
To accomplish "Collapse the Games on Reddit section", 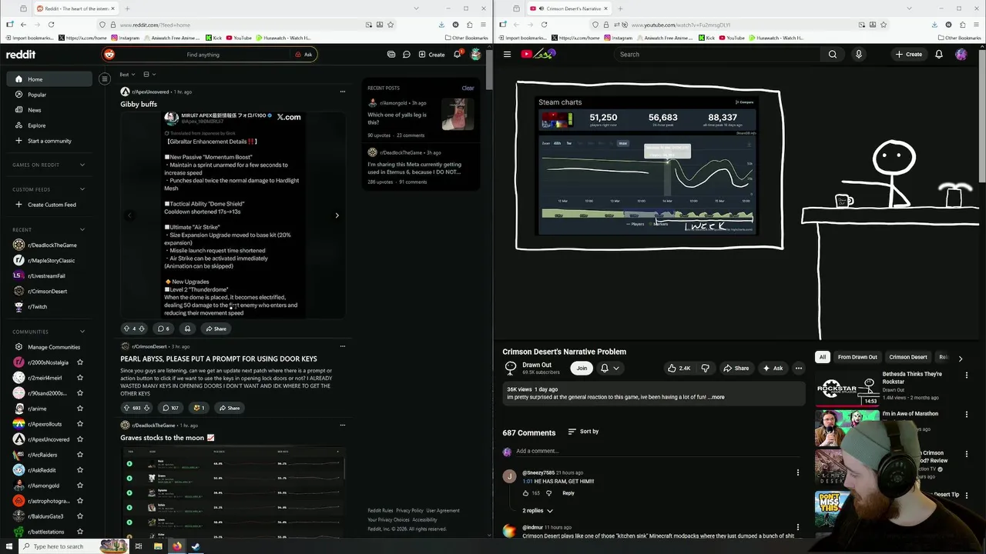I will [x=82, y=165].
